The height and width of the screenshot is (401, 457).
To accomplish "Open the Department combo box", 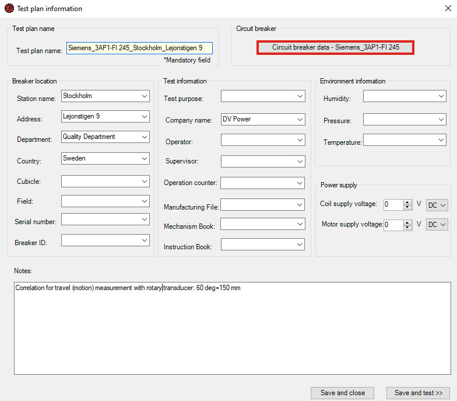I will coord(105,137).
